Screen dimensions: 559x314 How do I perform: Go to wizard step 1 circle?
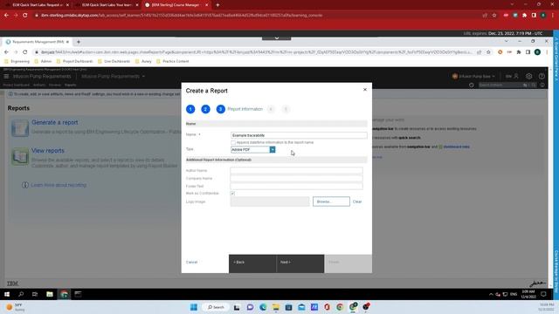pyautogui.click(x=190, y=109)
